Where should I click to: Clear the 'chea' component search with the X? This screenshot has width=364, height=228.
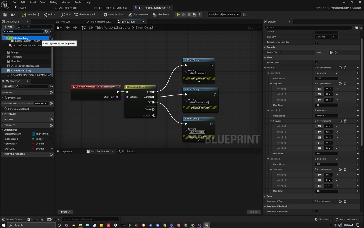(x=4, y=31)
